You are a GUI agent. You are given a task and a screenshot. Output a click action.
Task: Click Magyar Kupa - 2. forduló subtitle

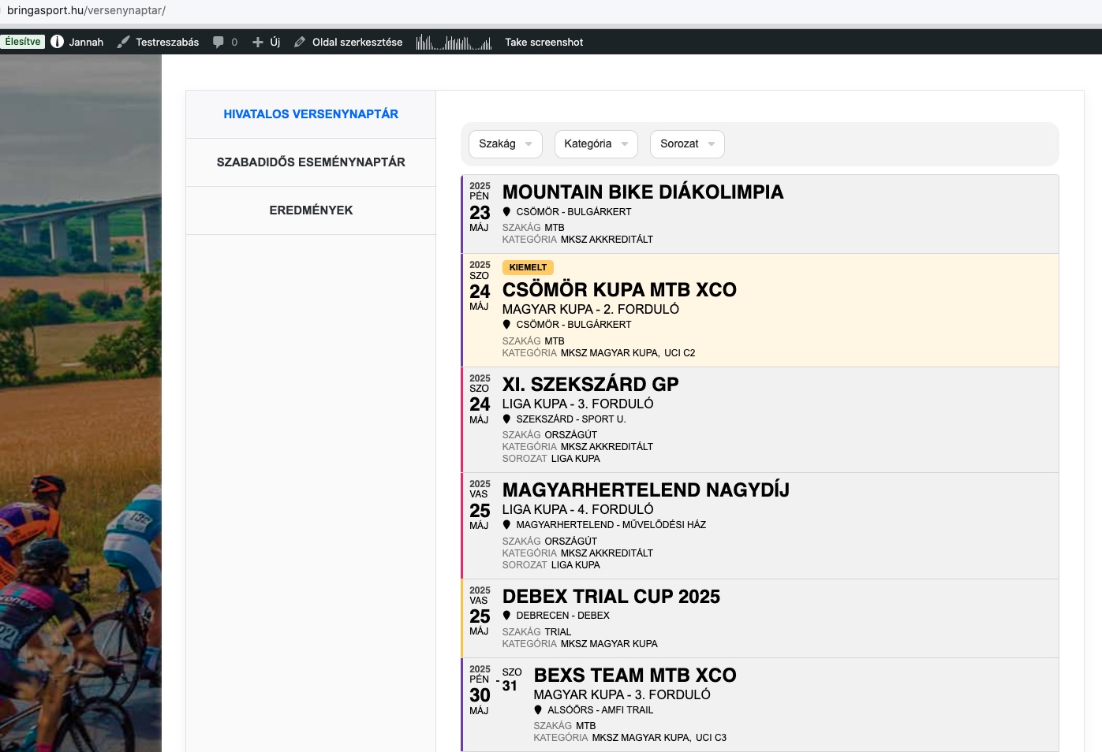tap(591, 309)
